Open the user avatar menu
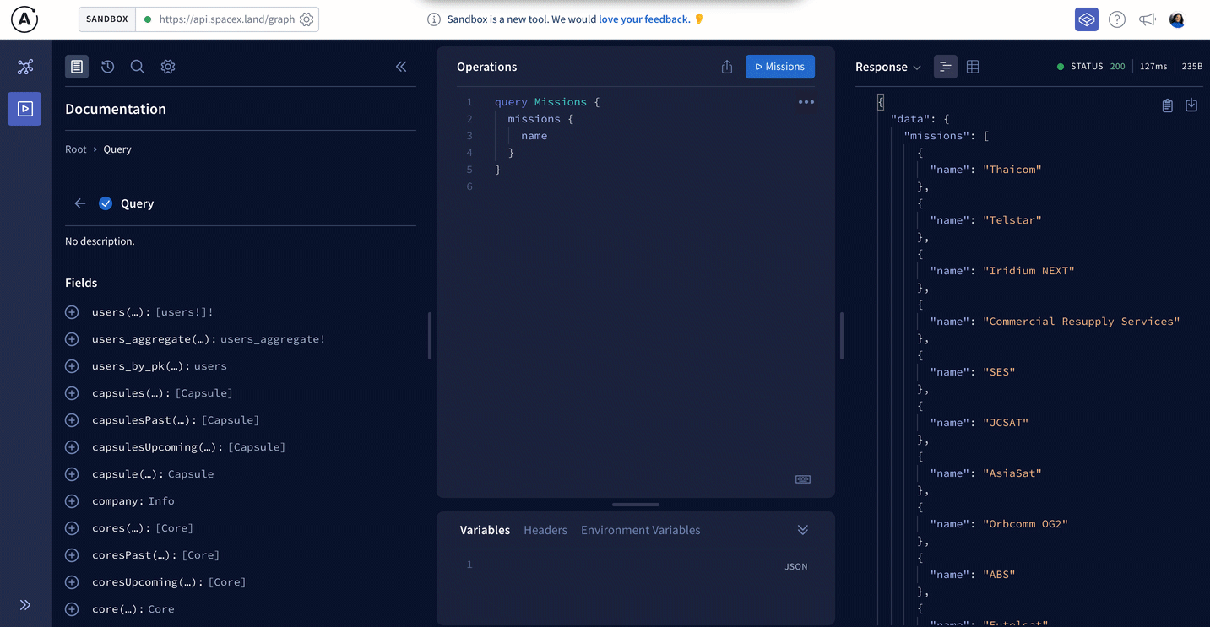The image size is (1210, 627). 1177,19
